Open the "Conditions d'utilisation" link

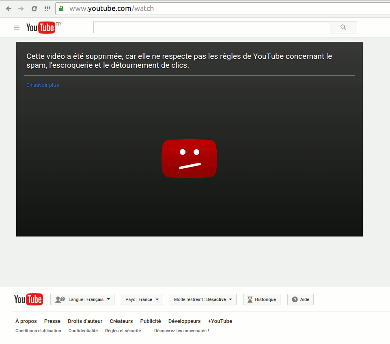click(38, 331)
